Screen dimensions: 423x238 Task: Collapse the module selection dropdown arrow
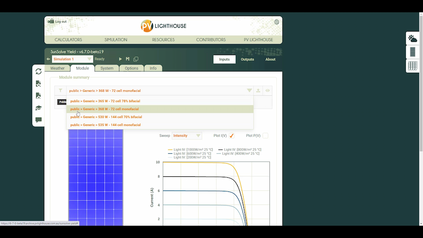[x=249, y=90]
